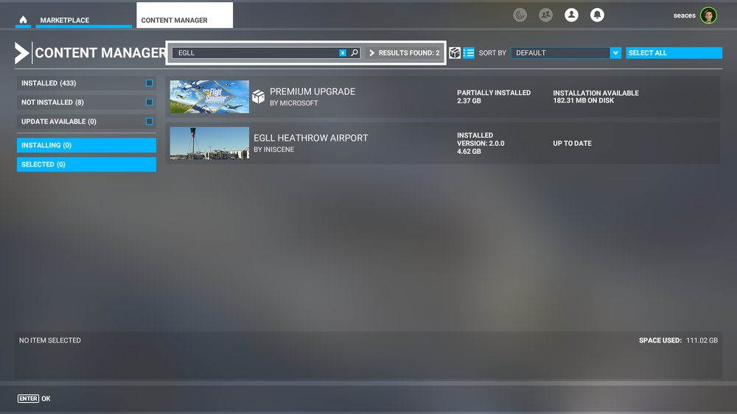Click the Up To Date status
Image resolution: width=737 pixels, height=414 pixels.
coord(572,144)
